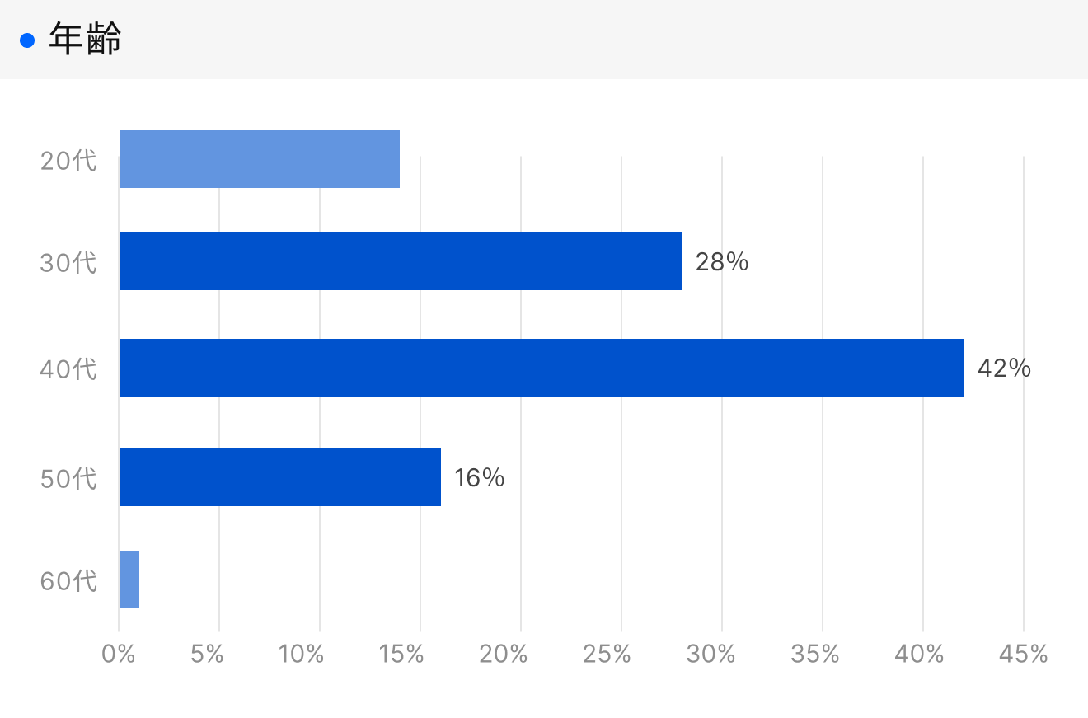Click the 30代 axis category label

tap(68, 263)
